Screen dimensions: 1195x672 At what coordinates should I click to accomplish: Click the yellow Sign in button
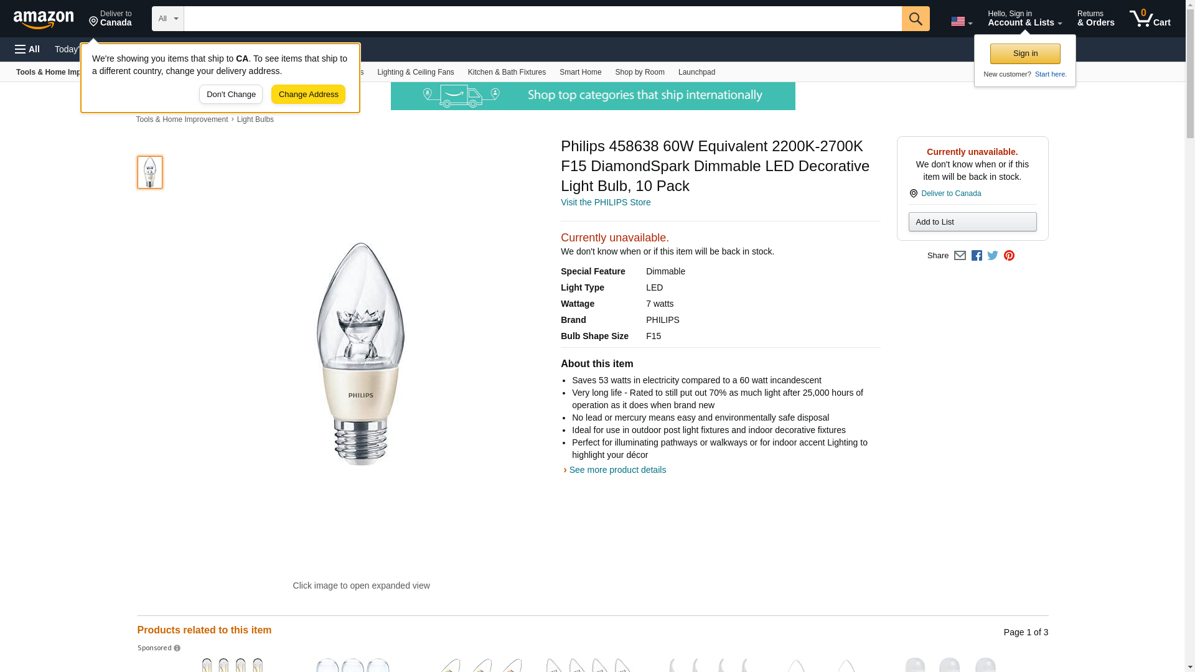point(1025,54)
